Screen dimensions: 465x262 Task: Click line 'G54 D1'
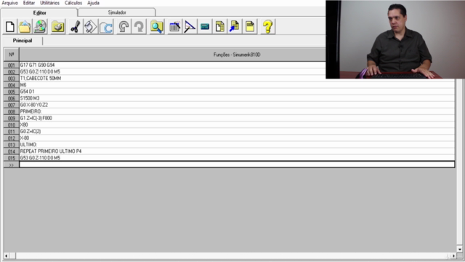coord(237,92)
